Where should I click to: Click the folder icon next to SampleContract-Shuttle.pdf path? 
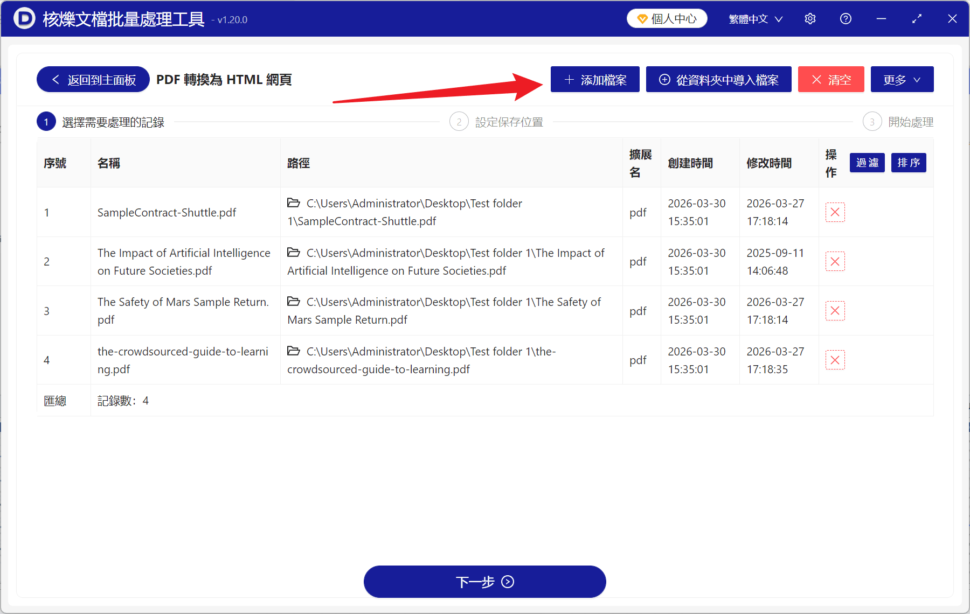[293, 203]
